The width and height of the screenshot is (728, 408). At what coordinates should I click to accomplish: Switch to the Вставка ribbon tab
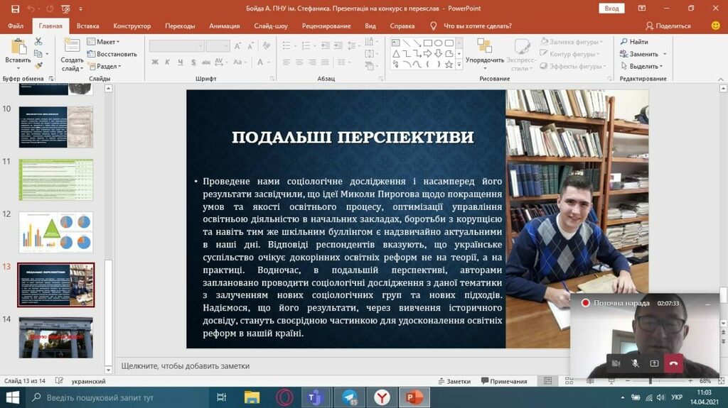click(87, 26)
